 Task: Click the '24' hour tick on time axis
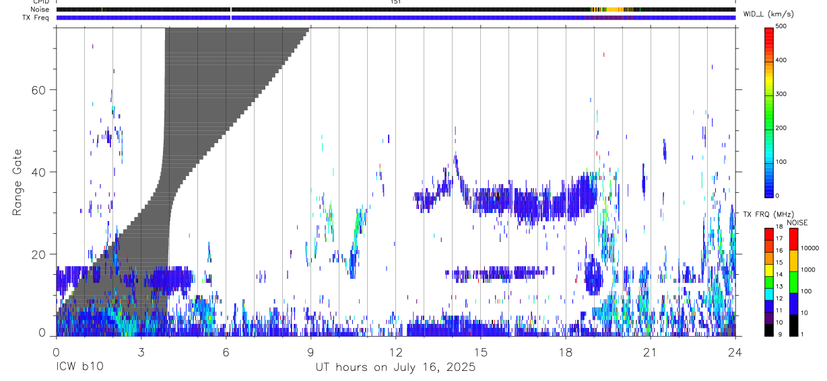[735, 352]
